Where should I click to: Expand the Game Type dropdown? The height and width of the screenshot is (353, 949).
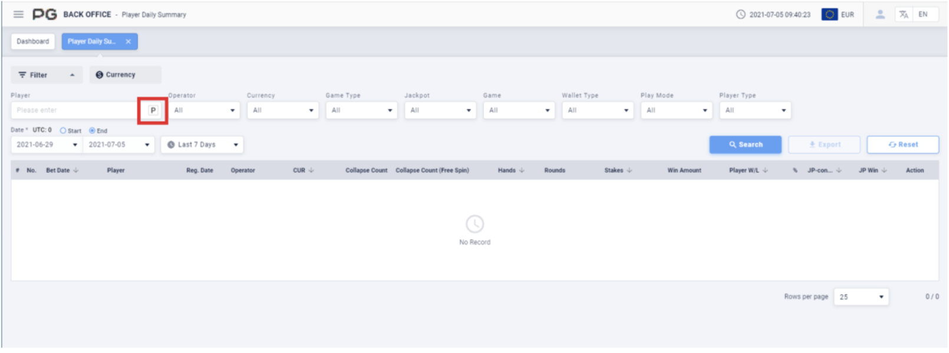tap(361, 111)
